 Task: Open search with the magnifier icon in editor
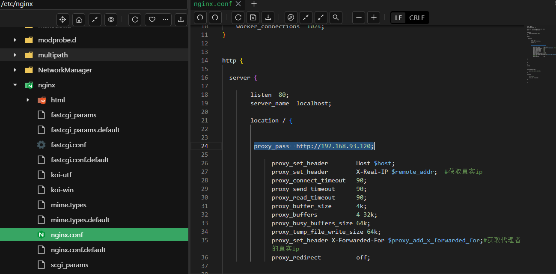(336, 18)
